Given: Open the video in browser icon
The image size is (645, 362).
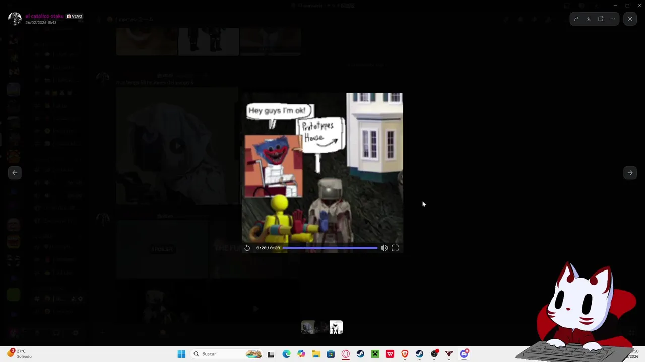Looking at the screenshot, I should click(601, 19).
